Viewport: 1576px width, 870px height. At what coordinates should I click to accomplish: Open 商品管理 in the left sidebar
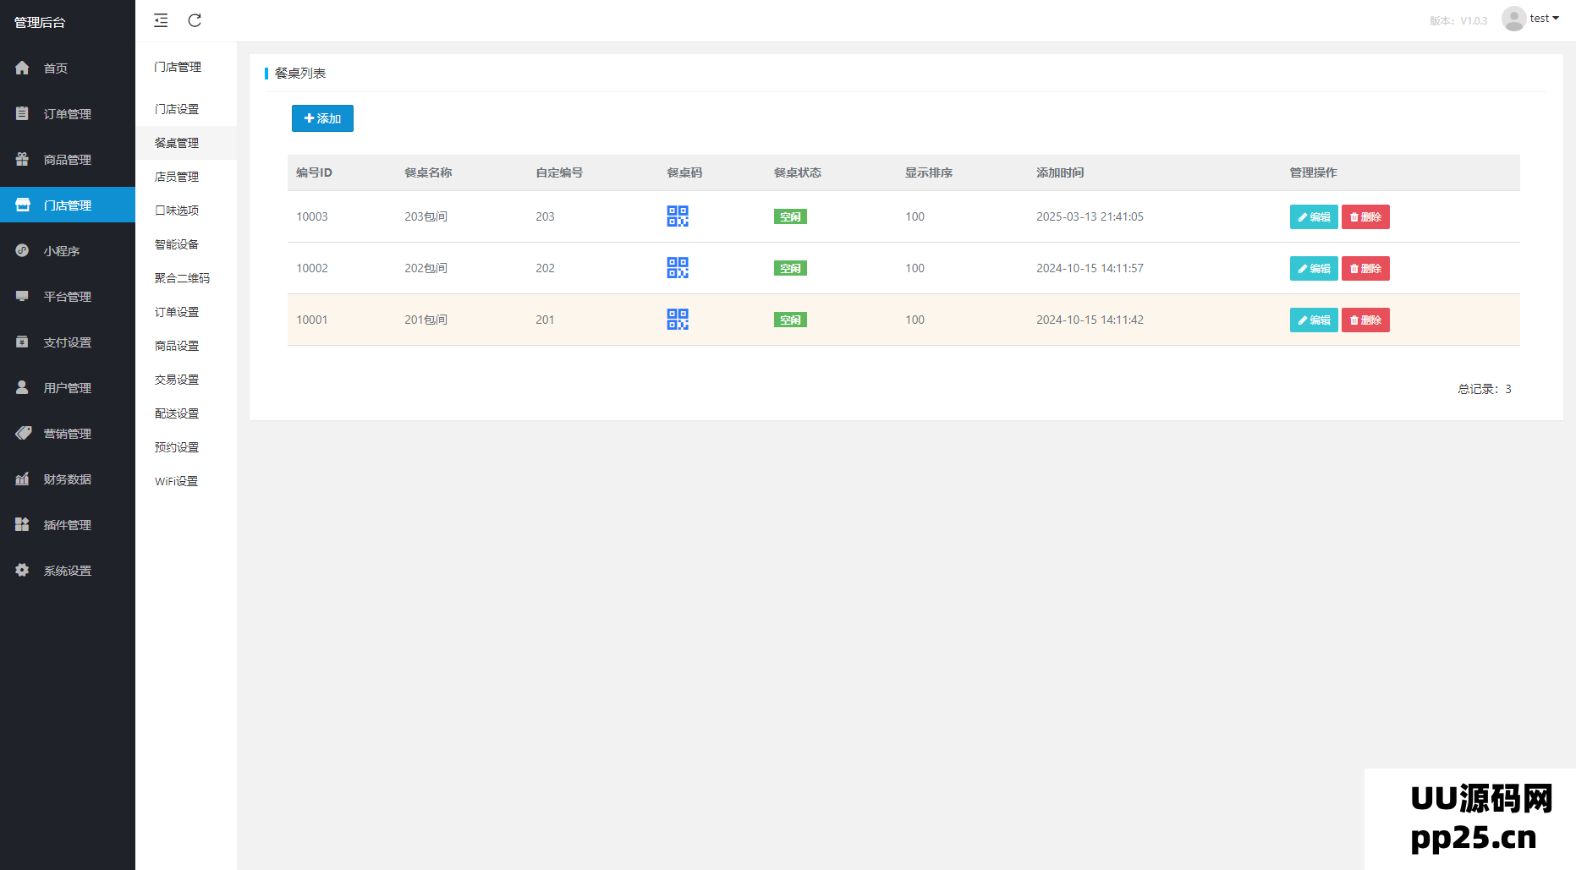tap(67, 160)
